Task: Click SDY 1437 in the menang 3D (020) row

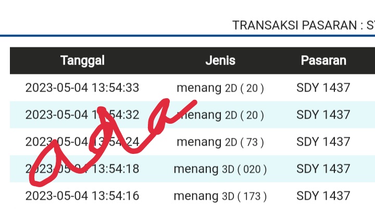Action: [x=323, y=169]
